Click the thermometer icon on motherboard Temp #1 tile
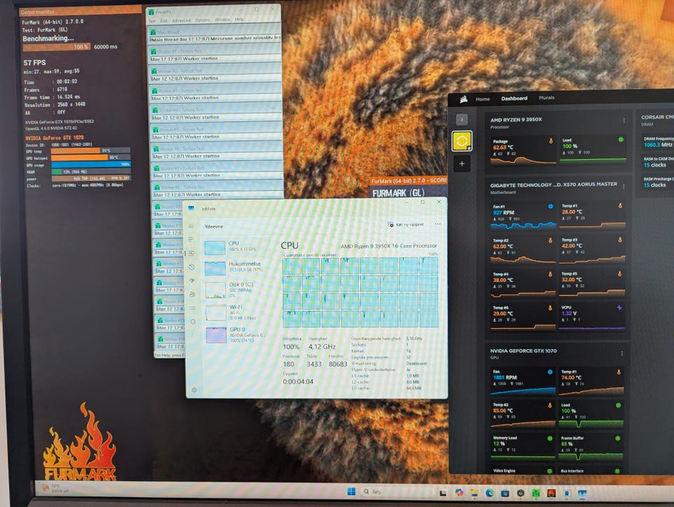This screenshot has width=674, height=507. coord(620,205)
